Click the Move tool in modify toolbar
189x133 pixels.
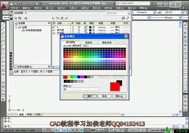(185, 45)
